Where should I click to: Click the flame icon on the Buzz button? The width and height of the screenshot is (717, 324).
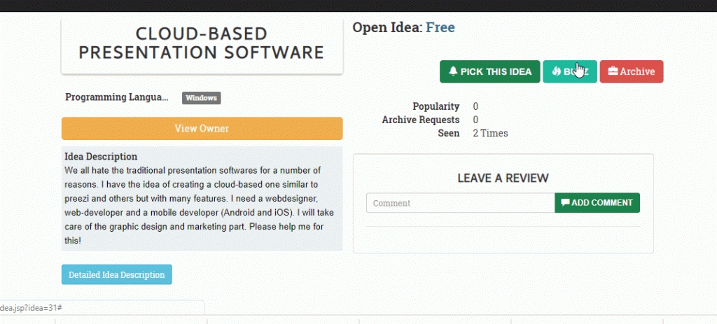[x=557, y=72]
